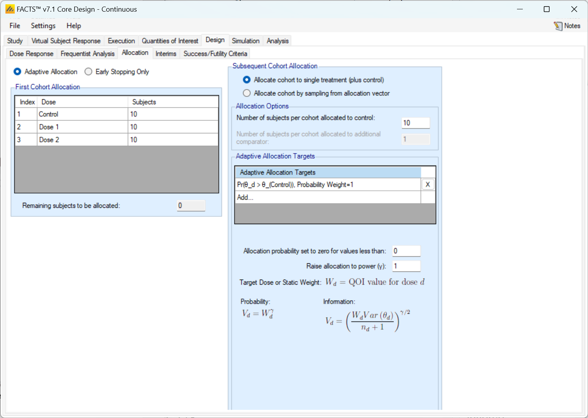This screenshot has width=588, height=418.
Task: Switch to the Interims tab
Action: 166,54
